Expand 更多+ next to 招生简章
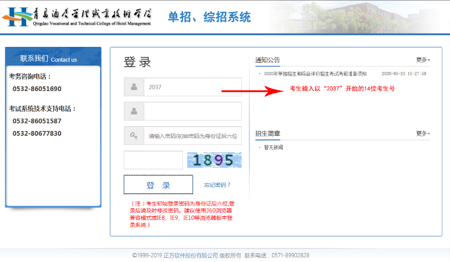 [423, 133]
